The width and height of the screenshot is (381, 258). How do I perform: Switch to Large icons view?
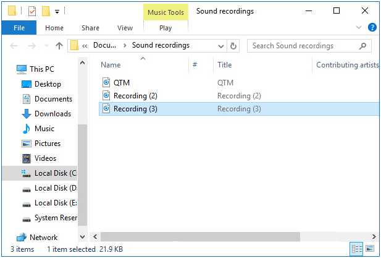(369, 249)
